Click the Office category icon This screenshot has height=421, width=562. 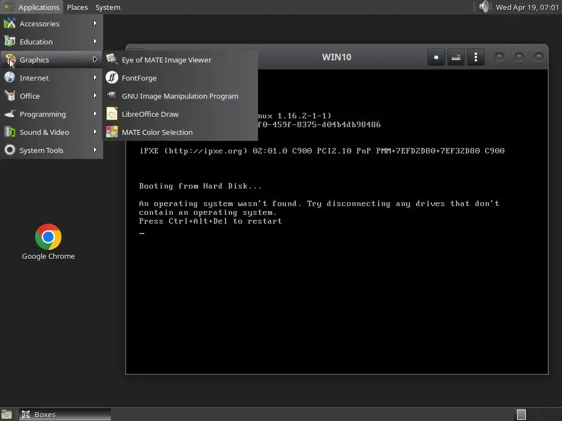pos(10,95)
